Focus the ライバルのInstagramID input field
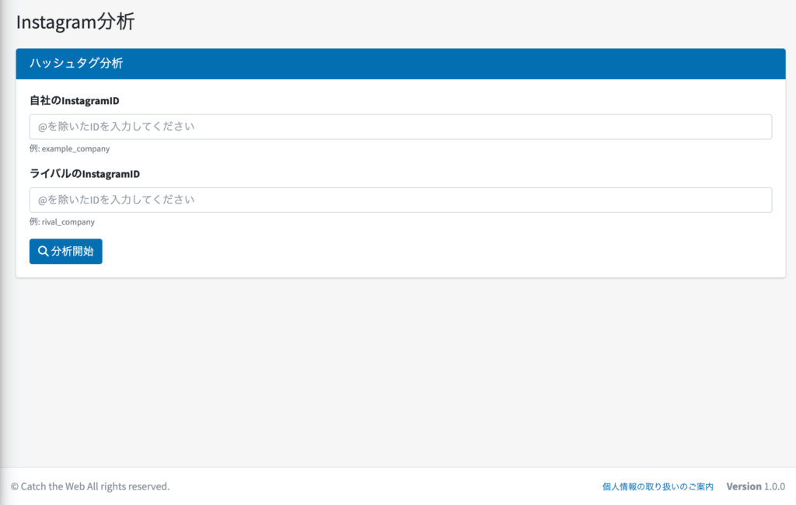The image size is (796, 505). (400, 200)
